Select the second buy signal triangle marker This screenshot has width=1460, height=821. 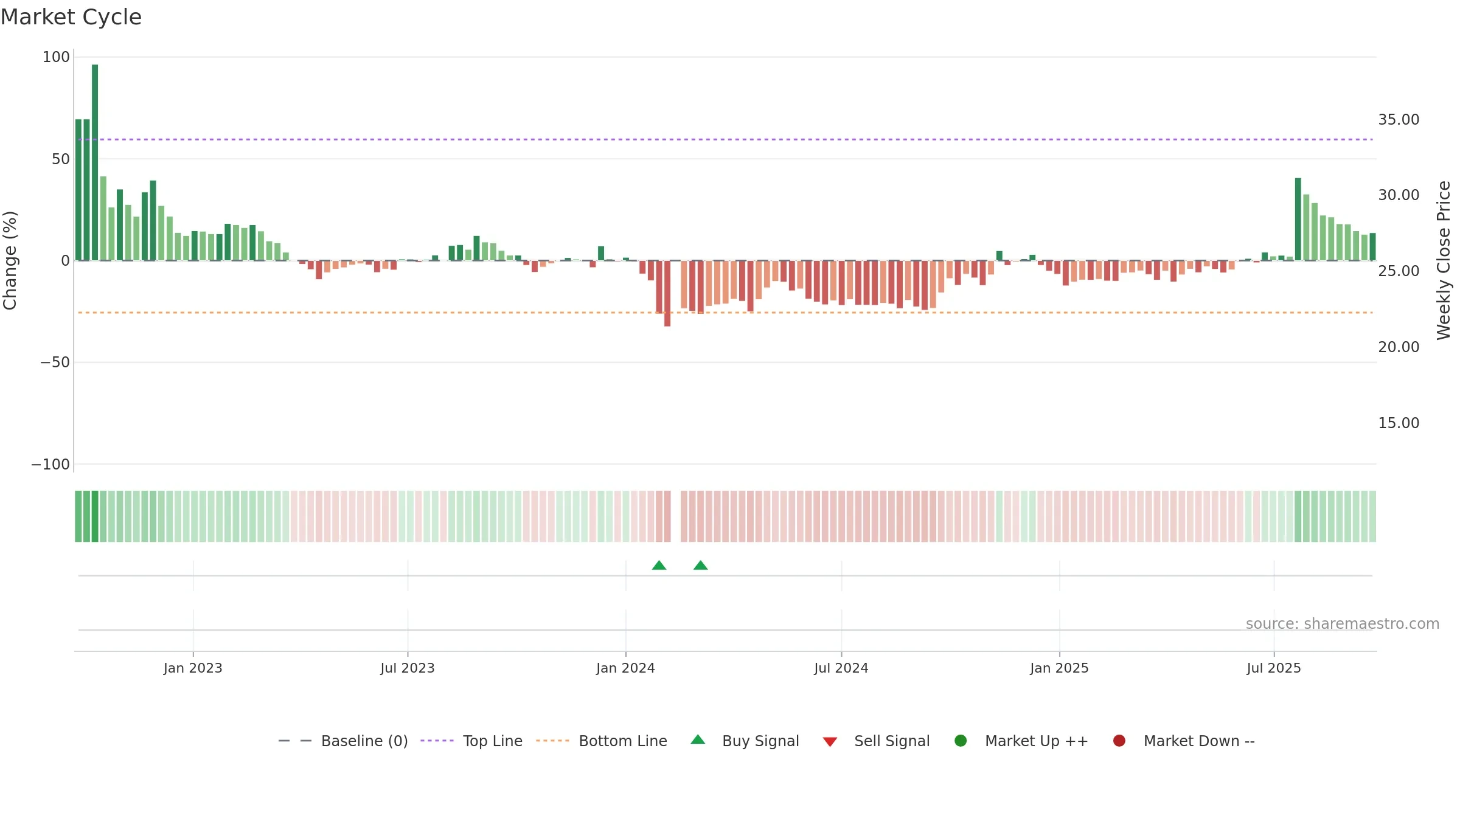tap(700, 566)
